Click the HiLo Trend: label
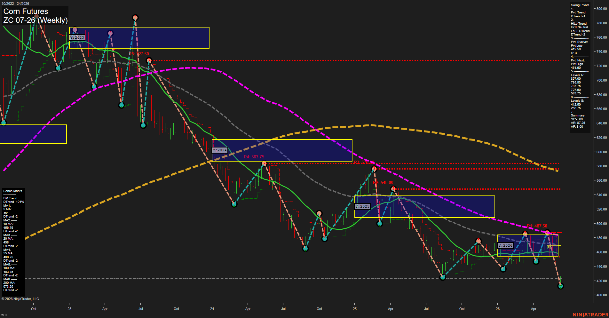 [579, 24]
